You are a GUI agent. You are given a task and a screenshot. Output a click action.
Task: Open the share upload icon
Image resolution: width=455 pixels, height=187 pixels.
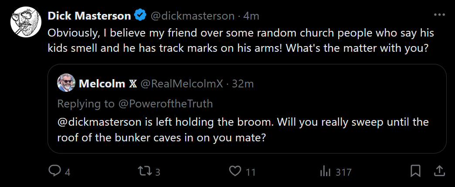tap(439, 171)
